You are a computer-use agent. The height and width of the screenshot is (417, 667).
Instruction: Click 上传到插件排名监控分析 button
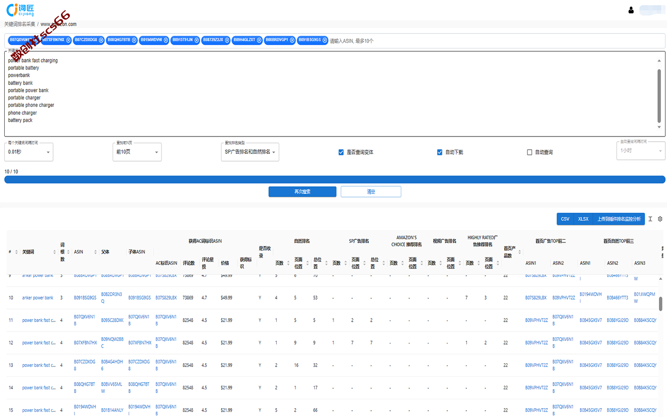click(619, 219)
